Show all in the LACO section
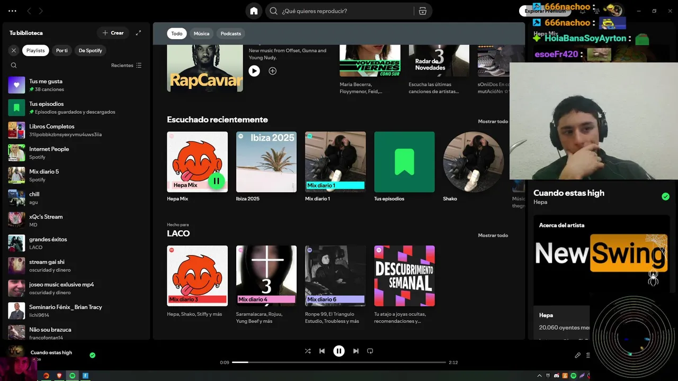 click(493, 235)
